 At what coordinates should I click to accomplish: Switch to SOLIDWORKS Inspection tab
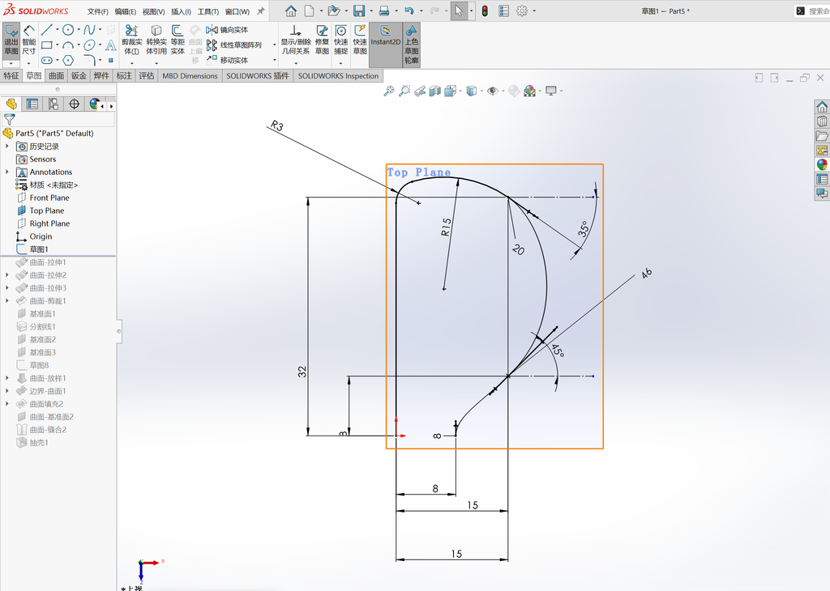coord(338,75)
